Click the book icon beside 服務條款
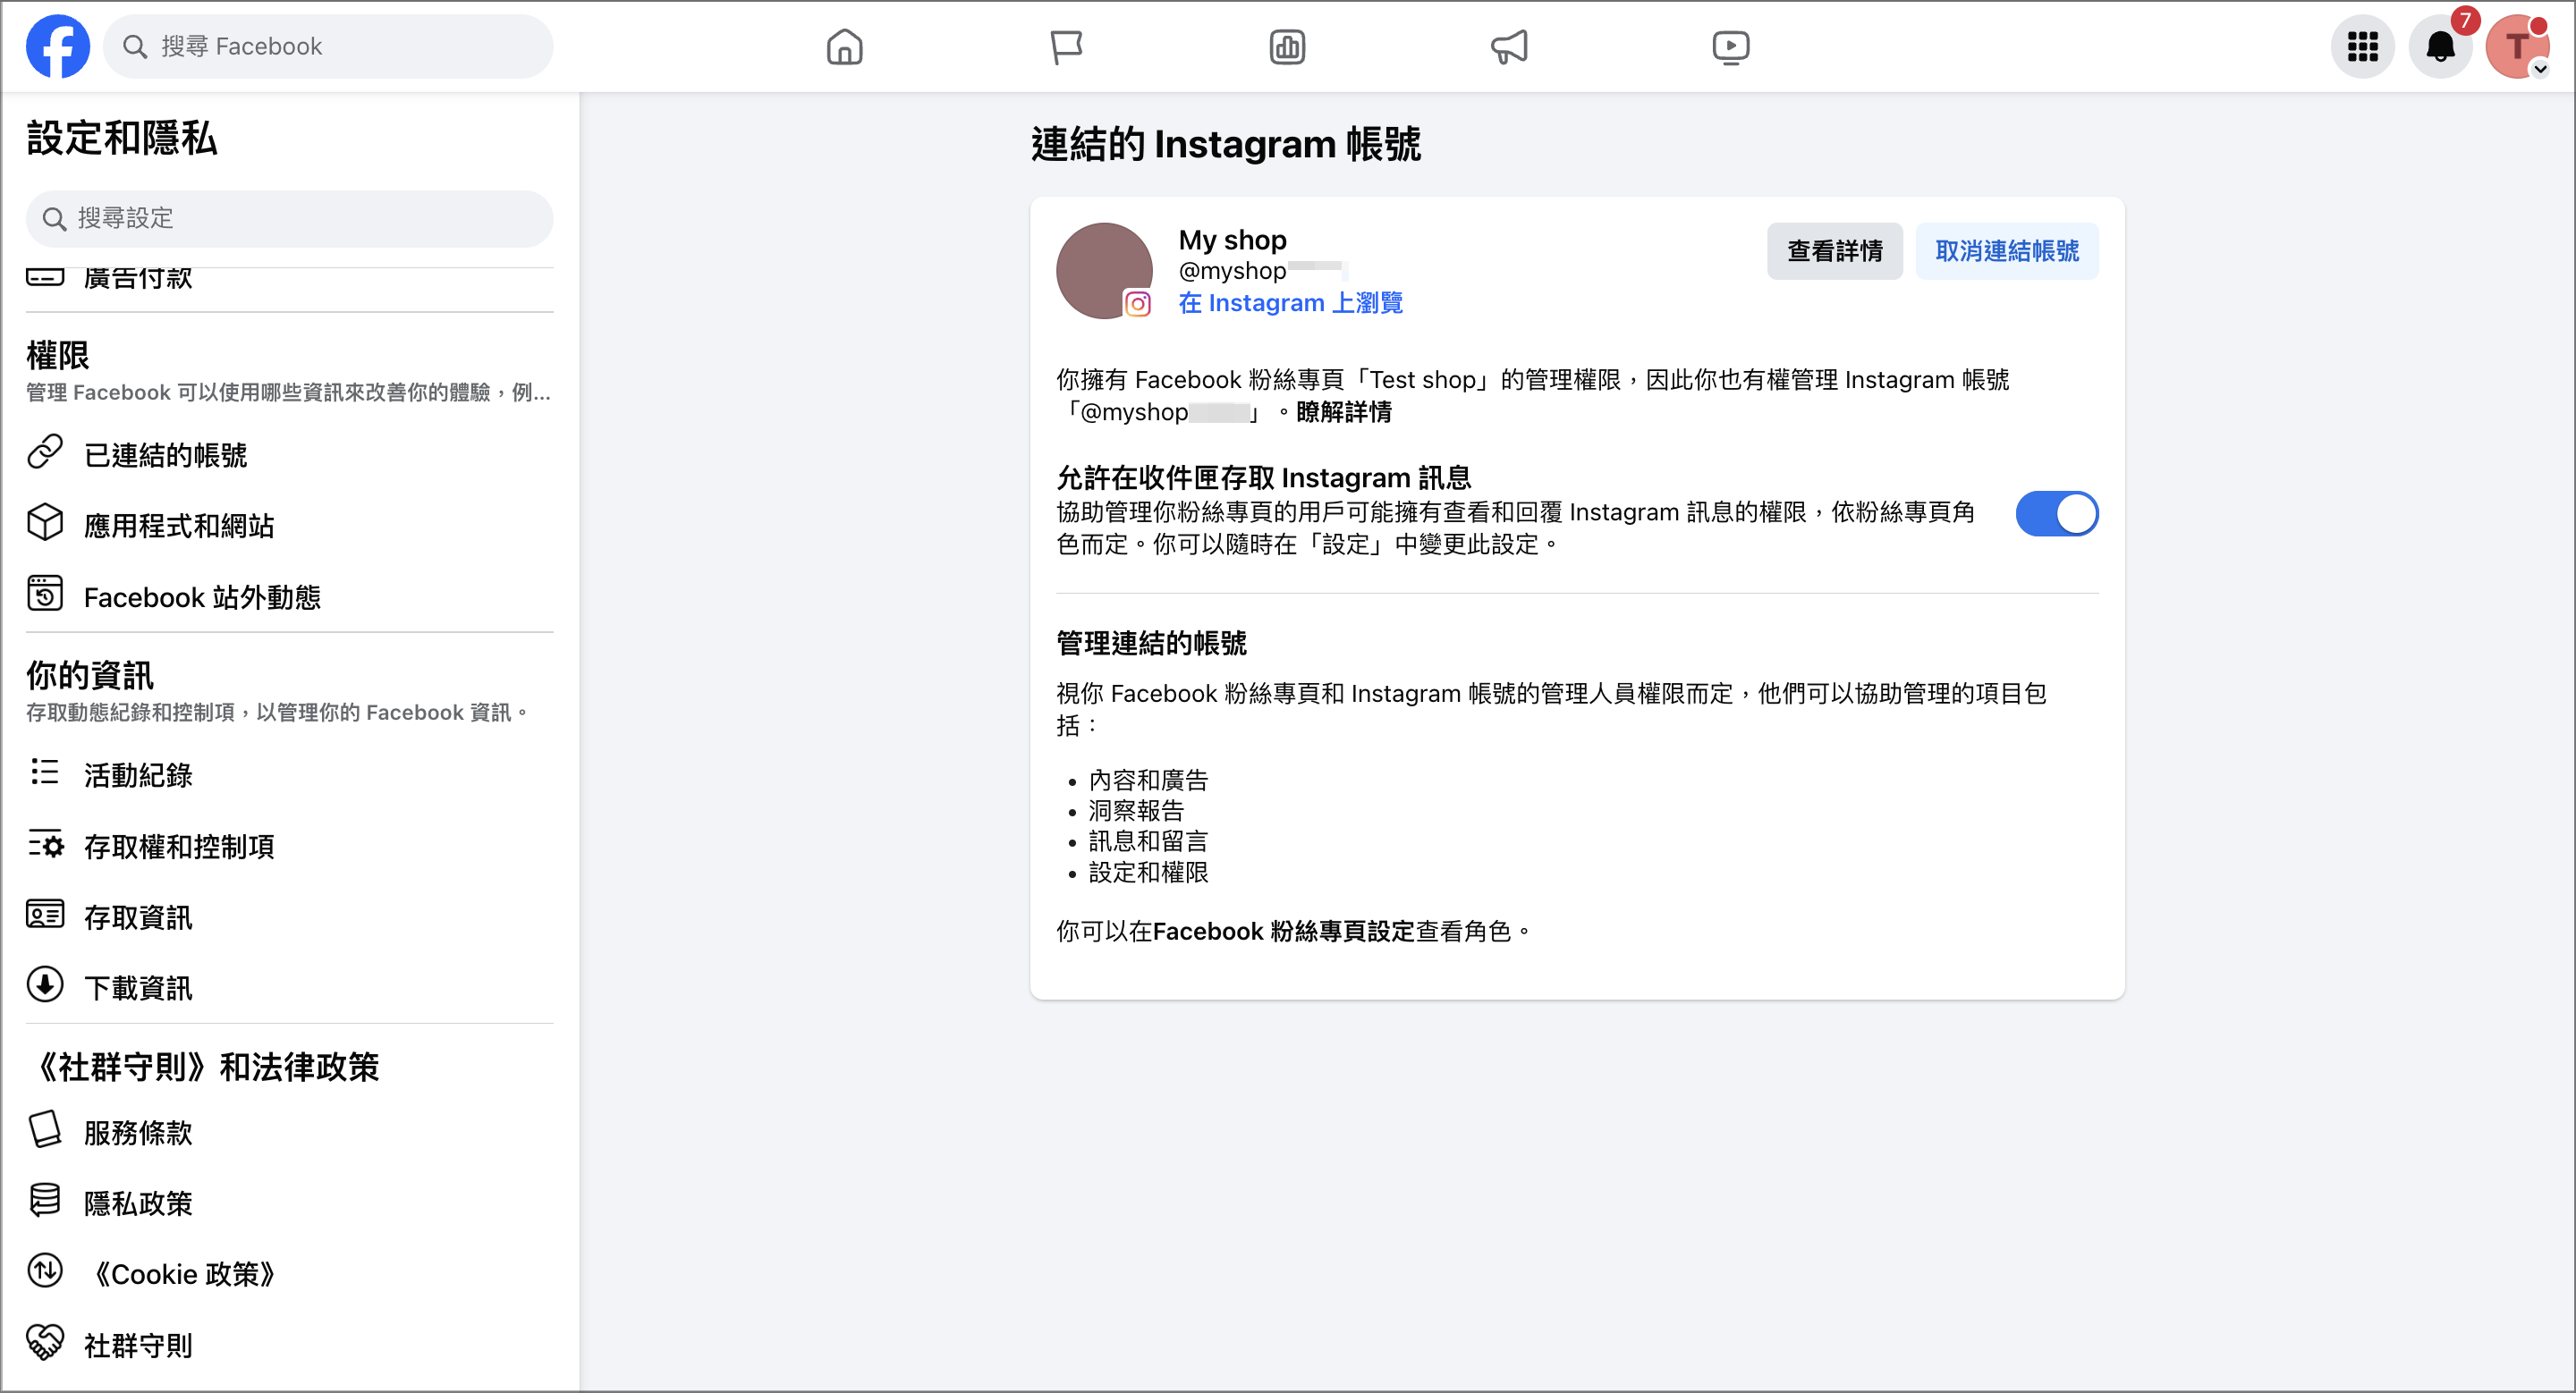 pos(45,1130)
